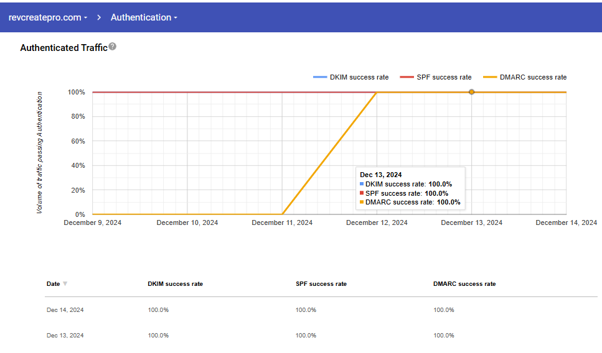Open help icon beside Authenticated Traffic

pos(113,47)
